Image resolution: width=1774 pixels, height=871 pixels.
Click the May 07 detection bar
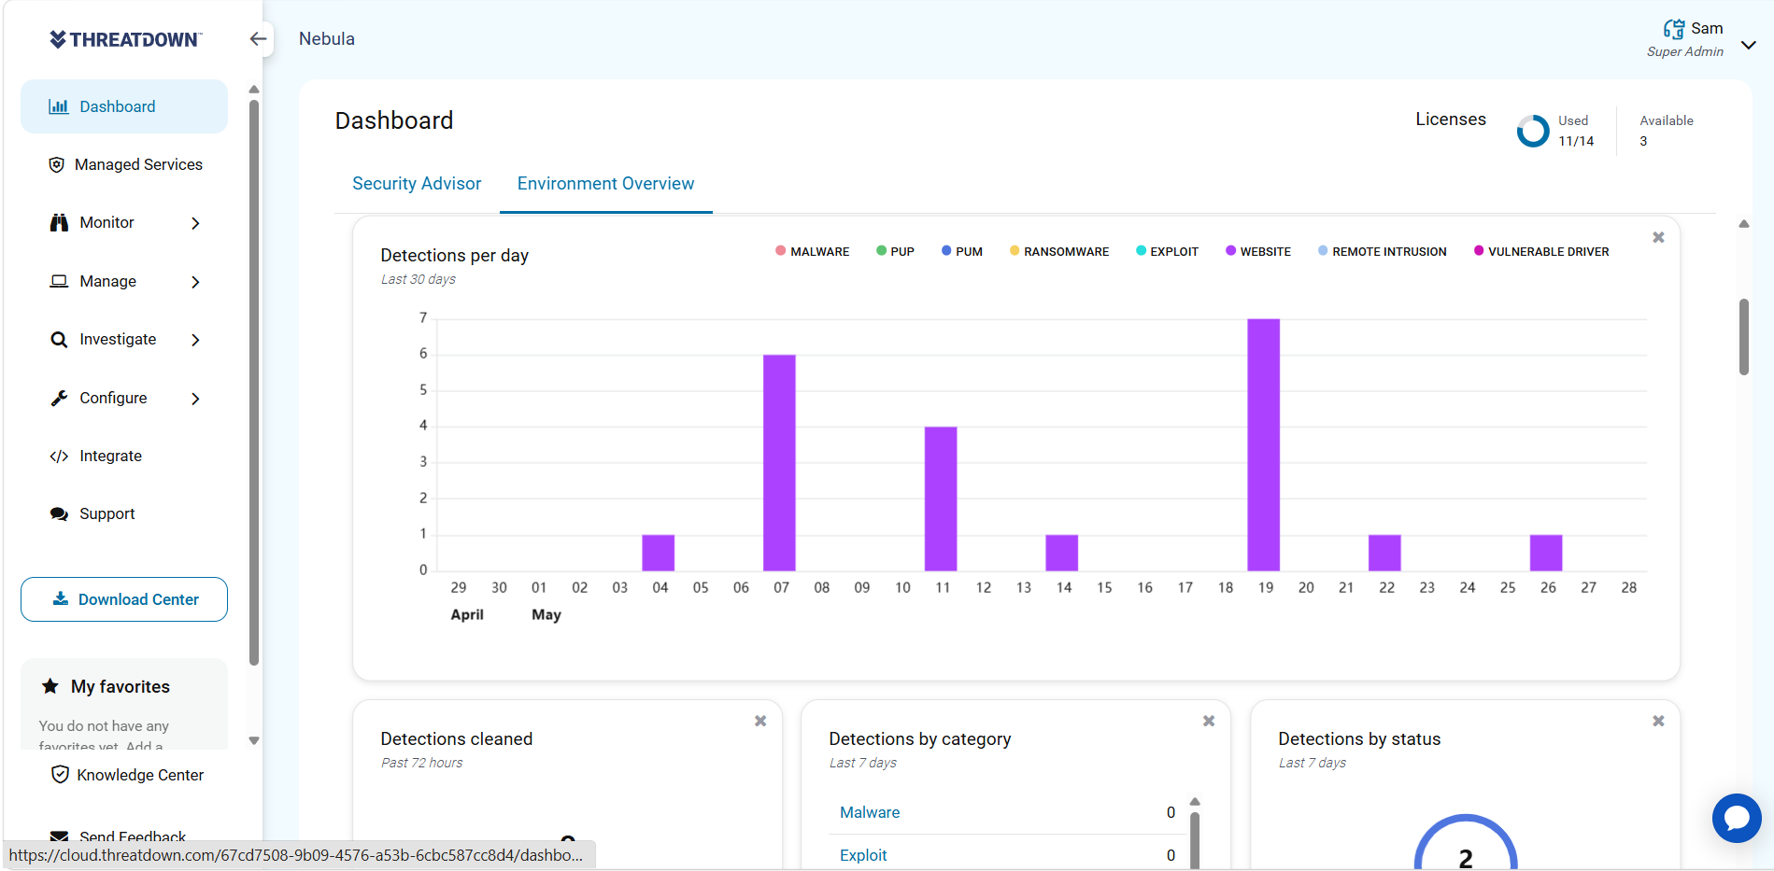(779, 462)
